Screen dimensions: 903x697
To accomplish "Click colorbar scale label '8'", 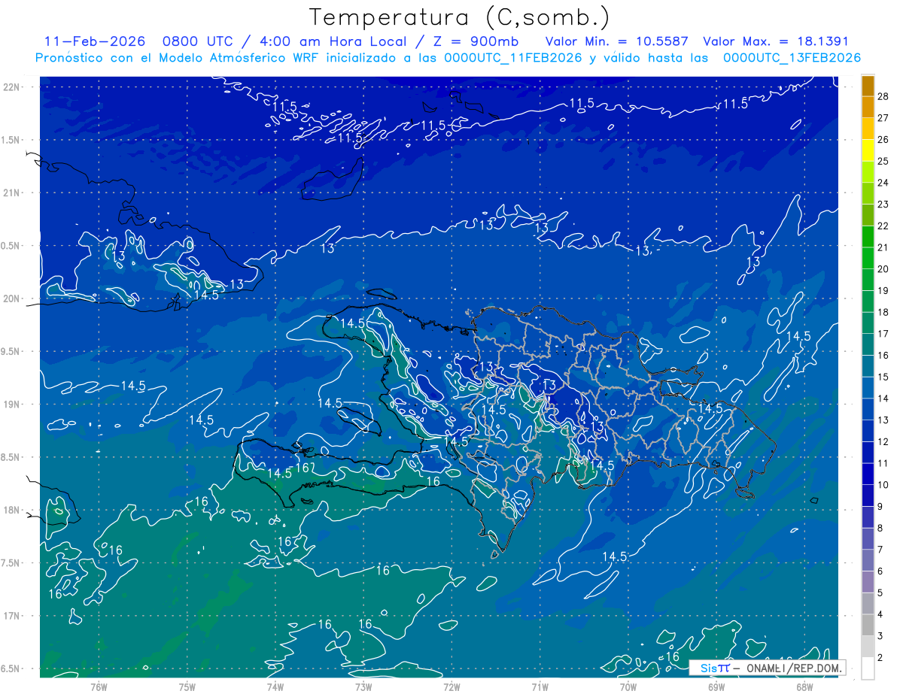I will pyautogui.click(x=880, y=529).
